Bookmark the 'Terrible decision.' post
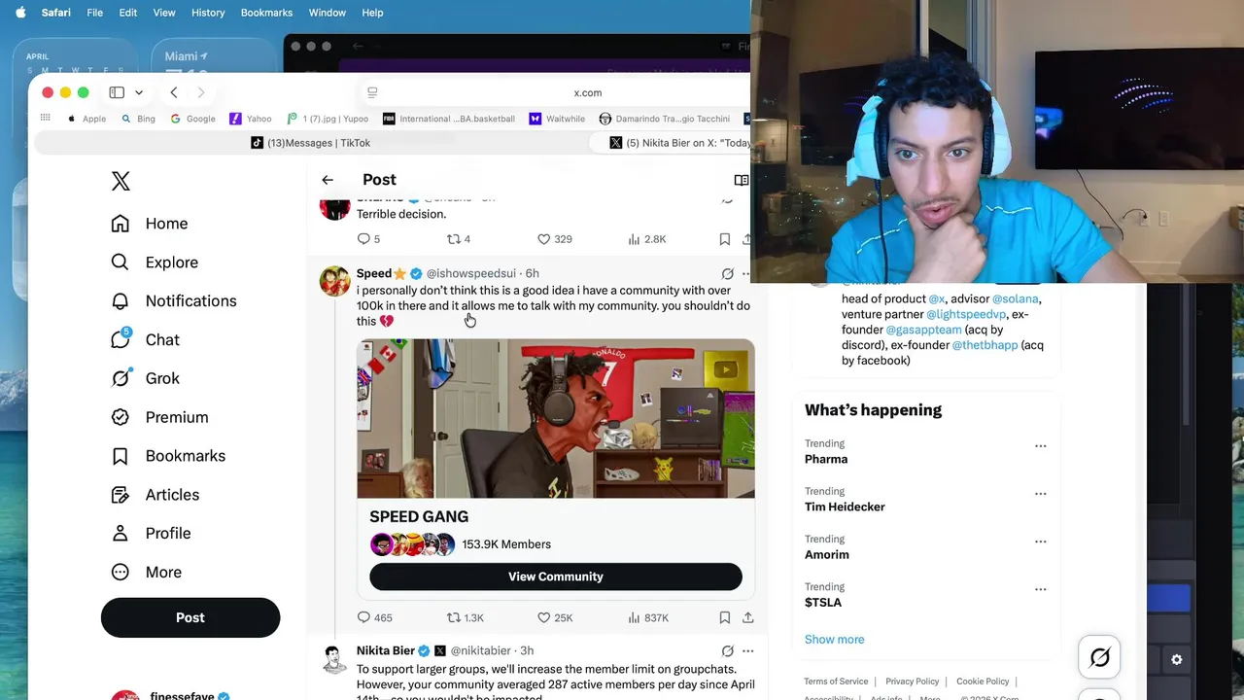Screen dimensions: 1244x700 tap(725, 239)
